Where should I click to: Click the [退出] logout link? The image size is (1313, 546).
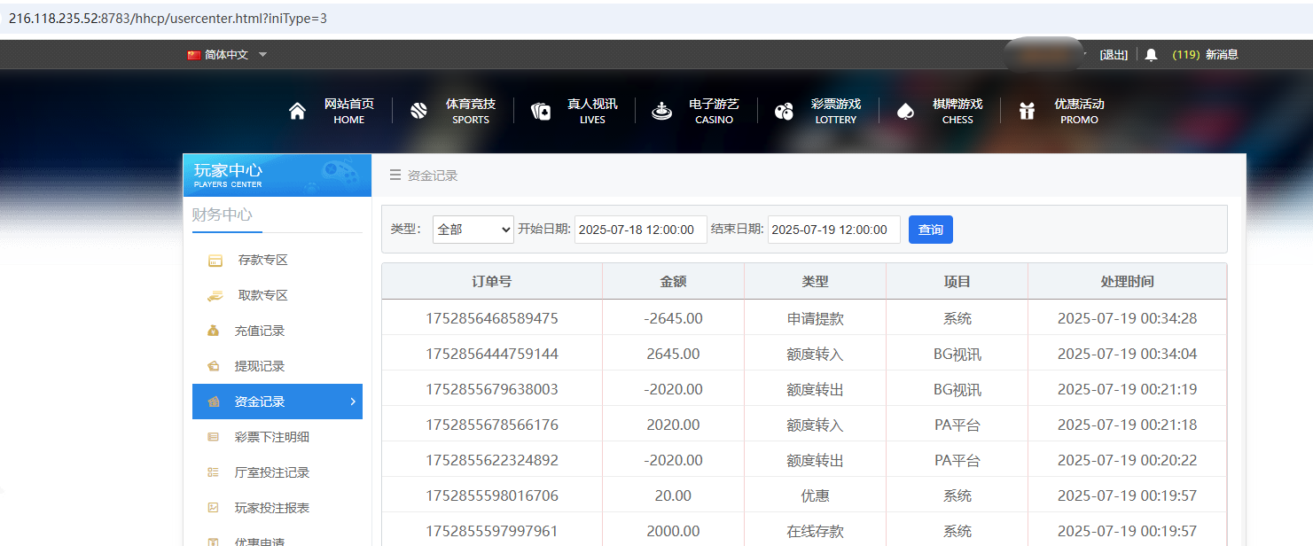tap(1113, 54)
